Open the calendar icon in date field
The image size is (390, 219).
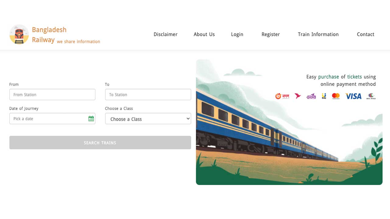coord(91,119)
